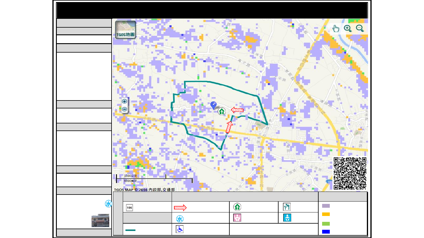Choose the zoom-in magnifier tool

(x=348, y=29)
